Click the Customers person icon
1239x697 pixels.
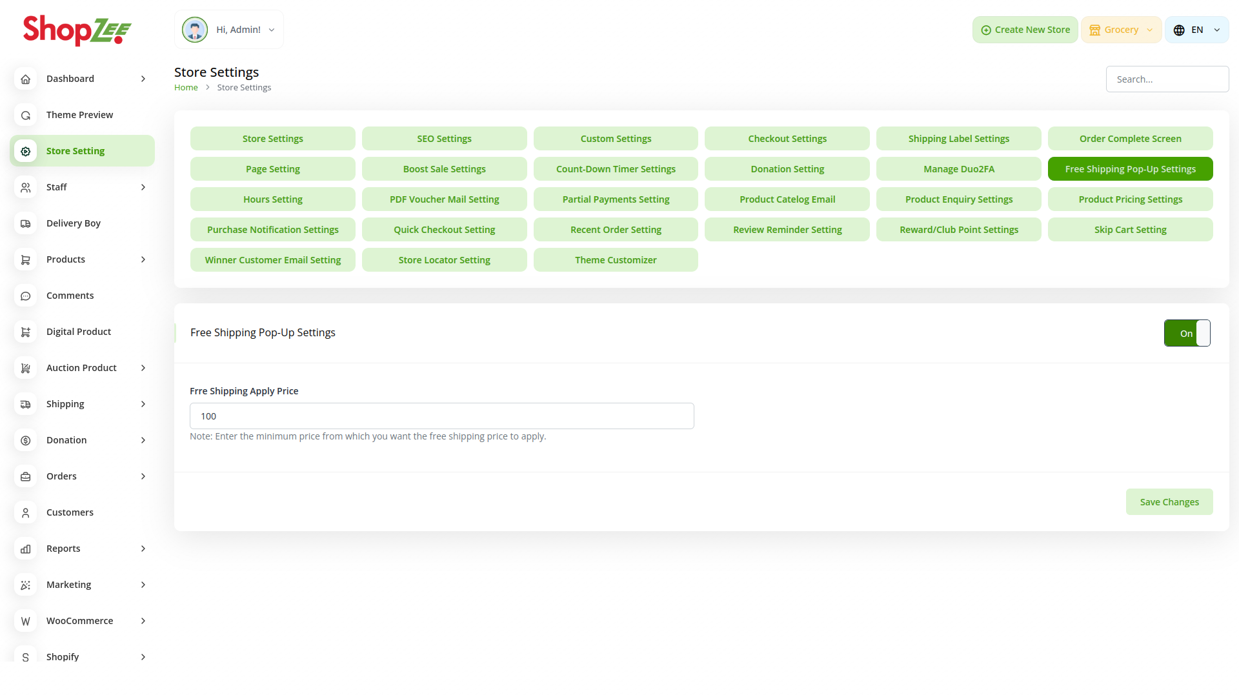(26, 512)
